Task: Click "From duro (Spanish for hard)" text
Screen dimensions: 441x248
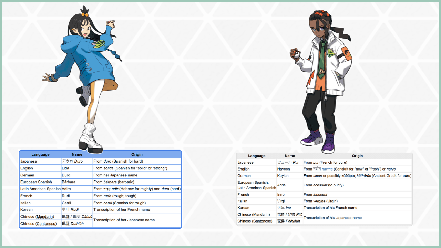Action: [x=118, y=161]
